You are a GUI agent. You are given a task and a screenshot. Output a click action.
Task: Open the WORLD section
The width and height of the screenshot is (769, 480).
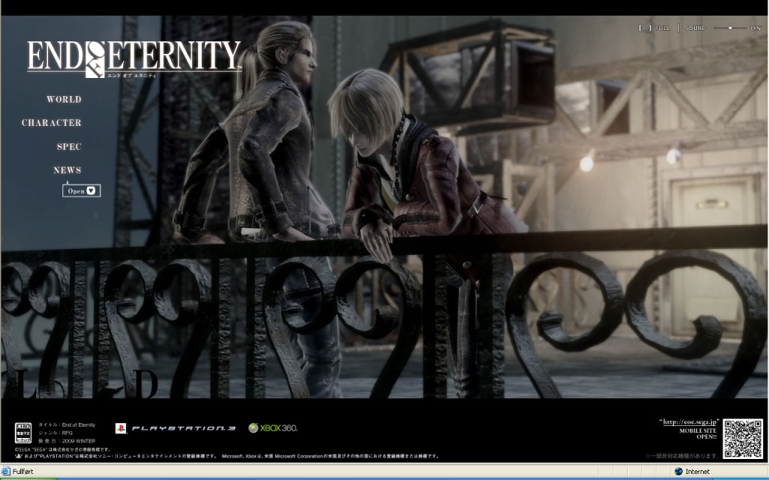[64, 100]
